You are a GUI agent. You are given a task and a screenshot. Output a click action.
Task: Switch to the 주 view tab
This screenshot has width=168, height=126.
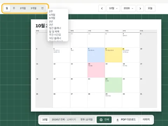[x=14, y=8]
